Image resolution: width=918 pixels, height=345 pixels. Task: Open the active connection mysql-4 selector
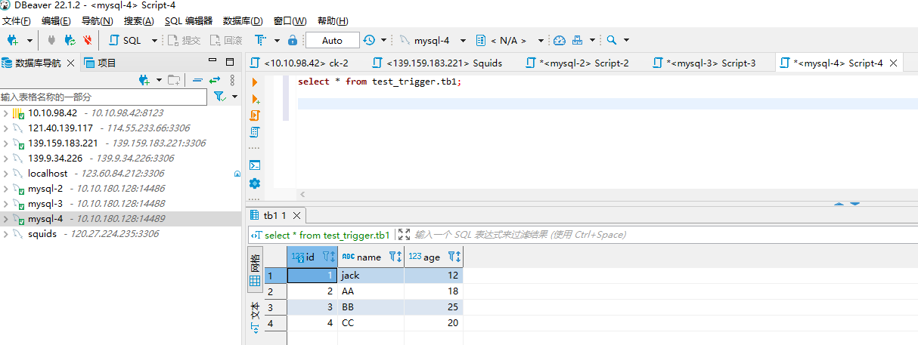(433, 40)
